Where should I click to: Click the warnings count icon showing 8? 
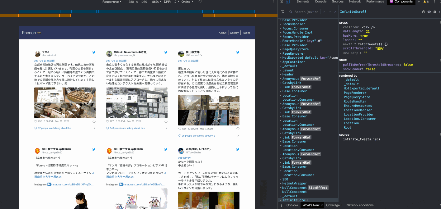click(x=426, y=2)
